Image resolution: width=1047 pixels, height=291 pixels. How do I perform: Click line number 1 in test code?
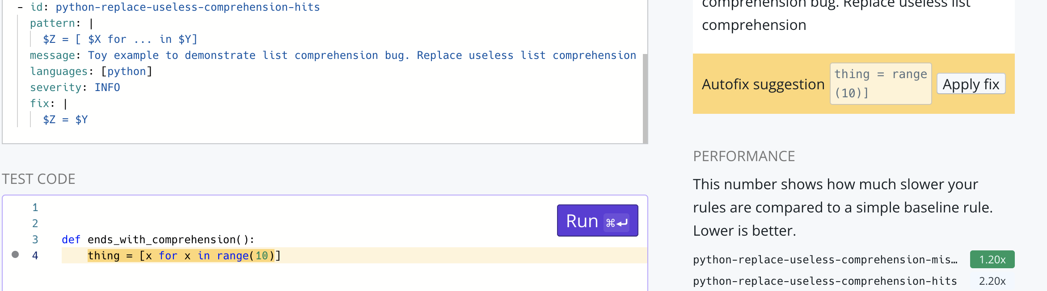point(35,207)
